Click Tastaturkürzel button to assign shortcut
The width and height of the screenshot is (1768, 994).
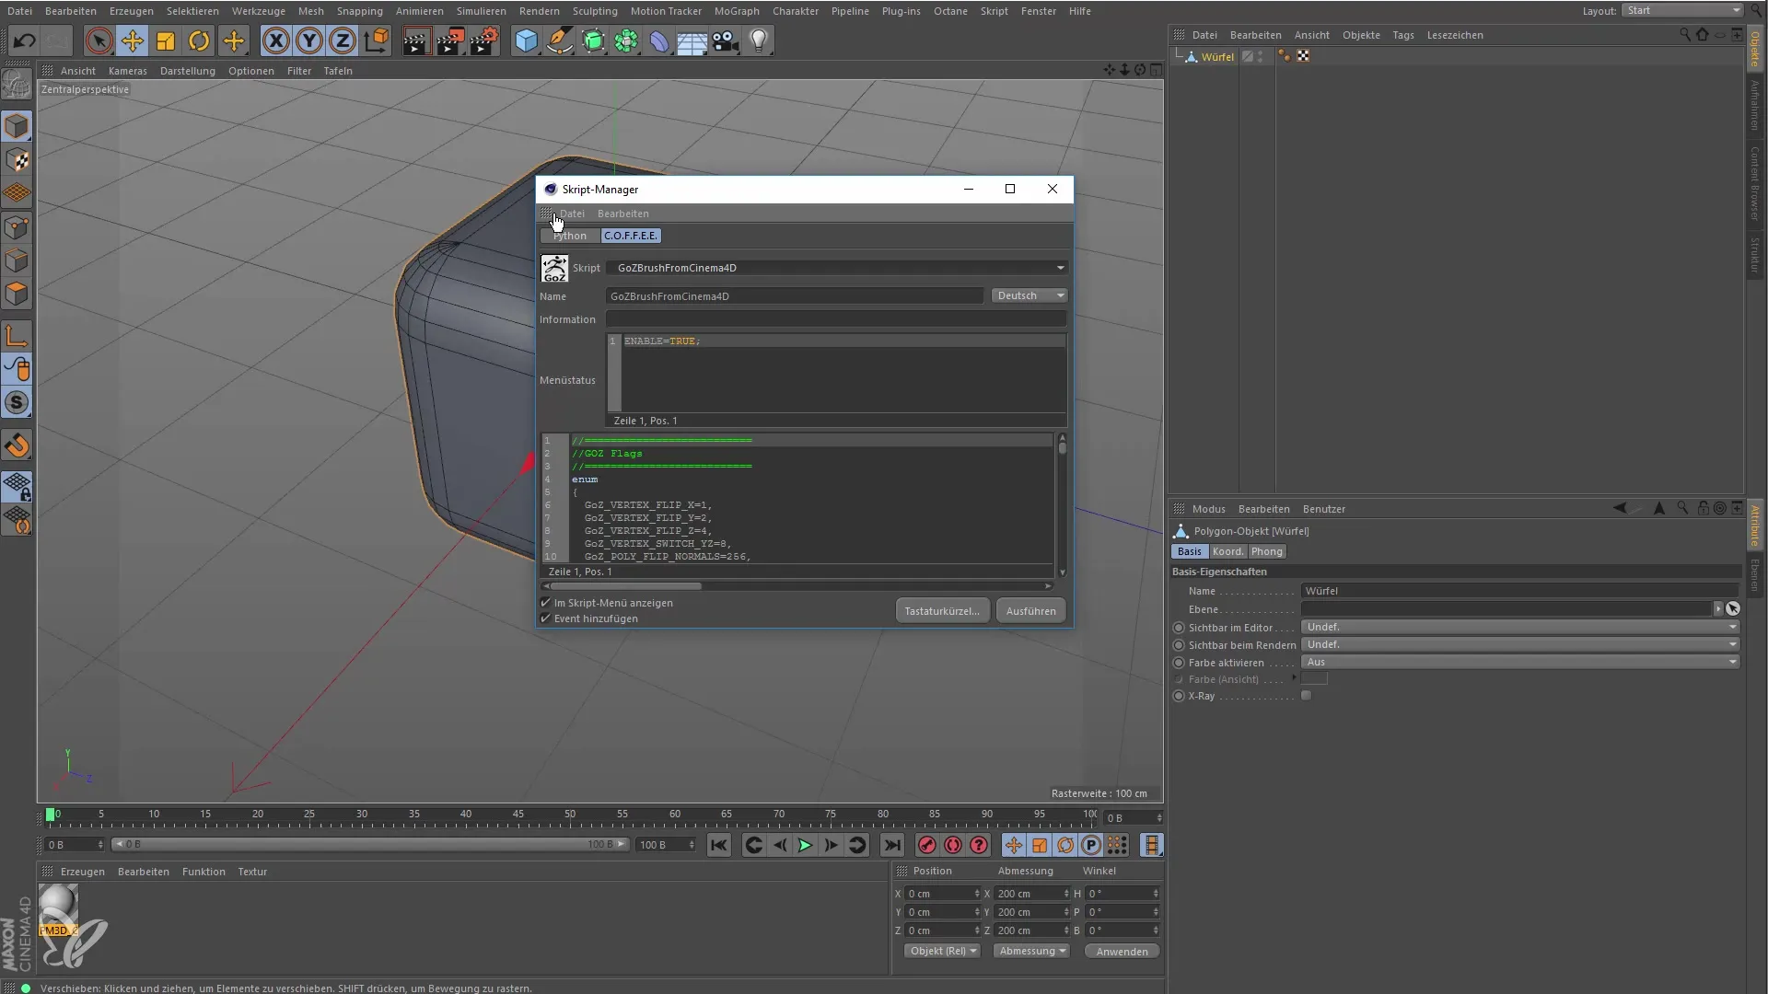(x=941, y=610)
